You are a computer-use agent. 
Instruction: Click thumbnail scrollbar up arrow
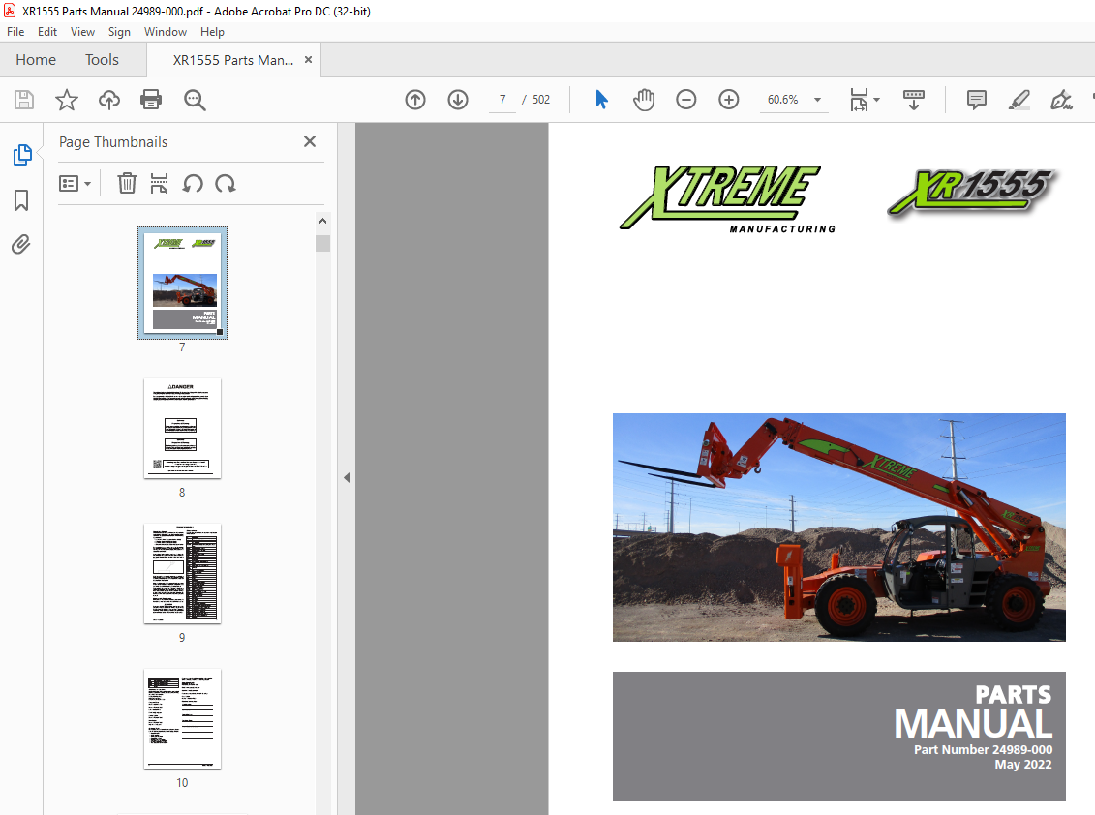[x=322, y=221]
